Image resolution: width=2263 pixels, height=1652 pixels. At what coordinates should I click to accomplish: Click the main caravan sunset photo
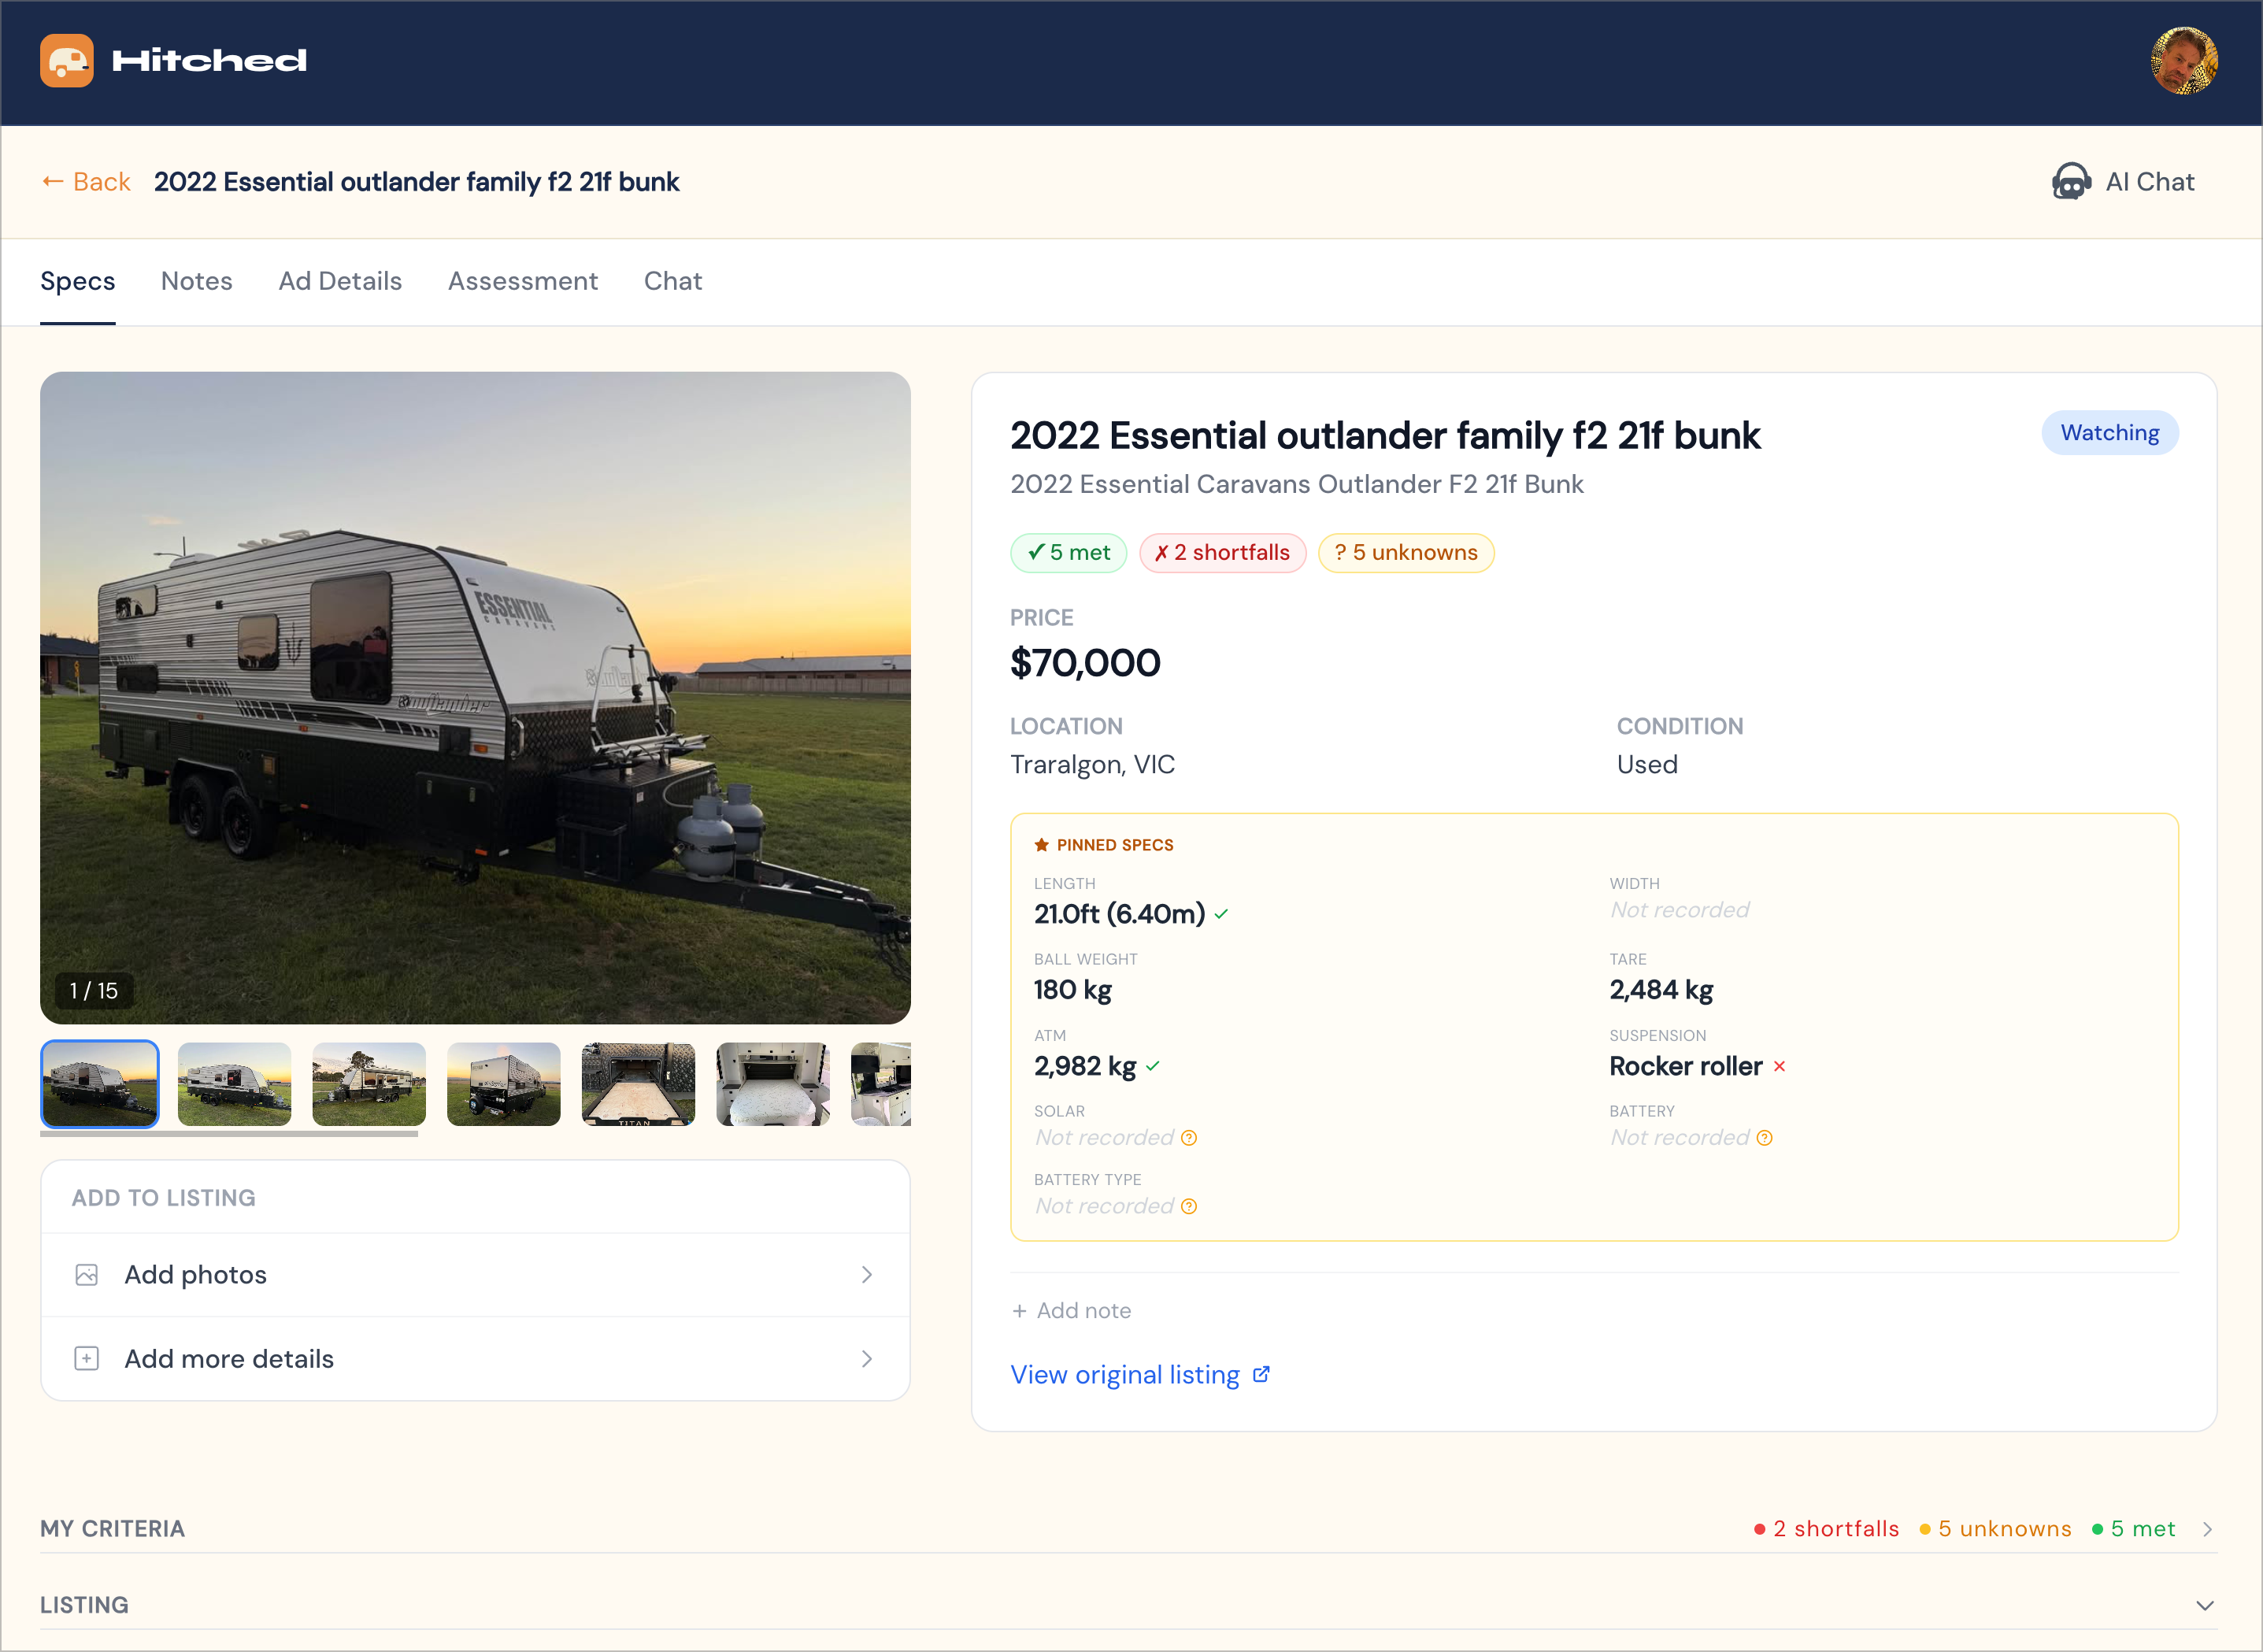(x=476, y=698)
